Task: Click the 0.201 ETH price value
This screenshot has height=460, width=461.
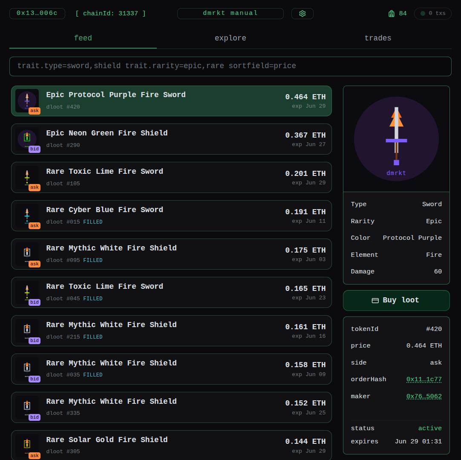Action: pyautogui.click(x=305, y=174)
